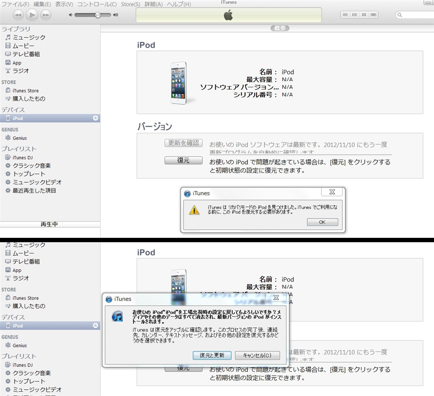Click the 更新を確認 button in the upper window
The image size is (434, 396).
coord(184,143)
